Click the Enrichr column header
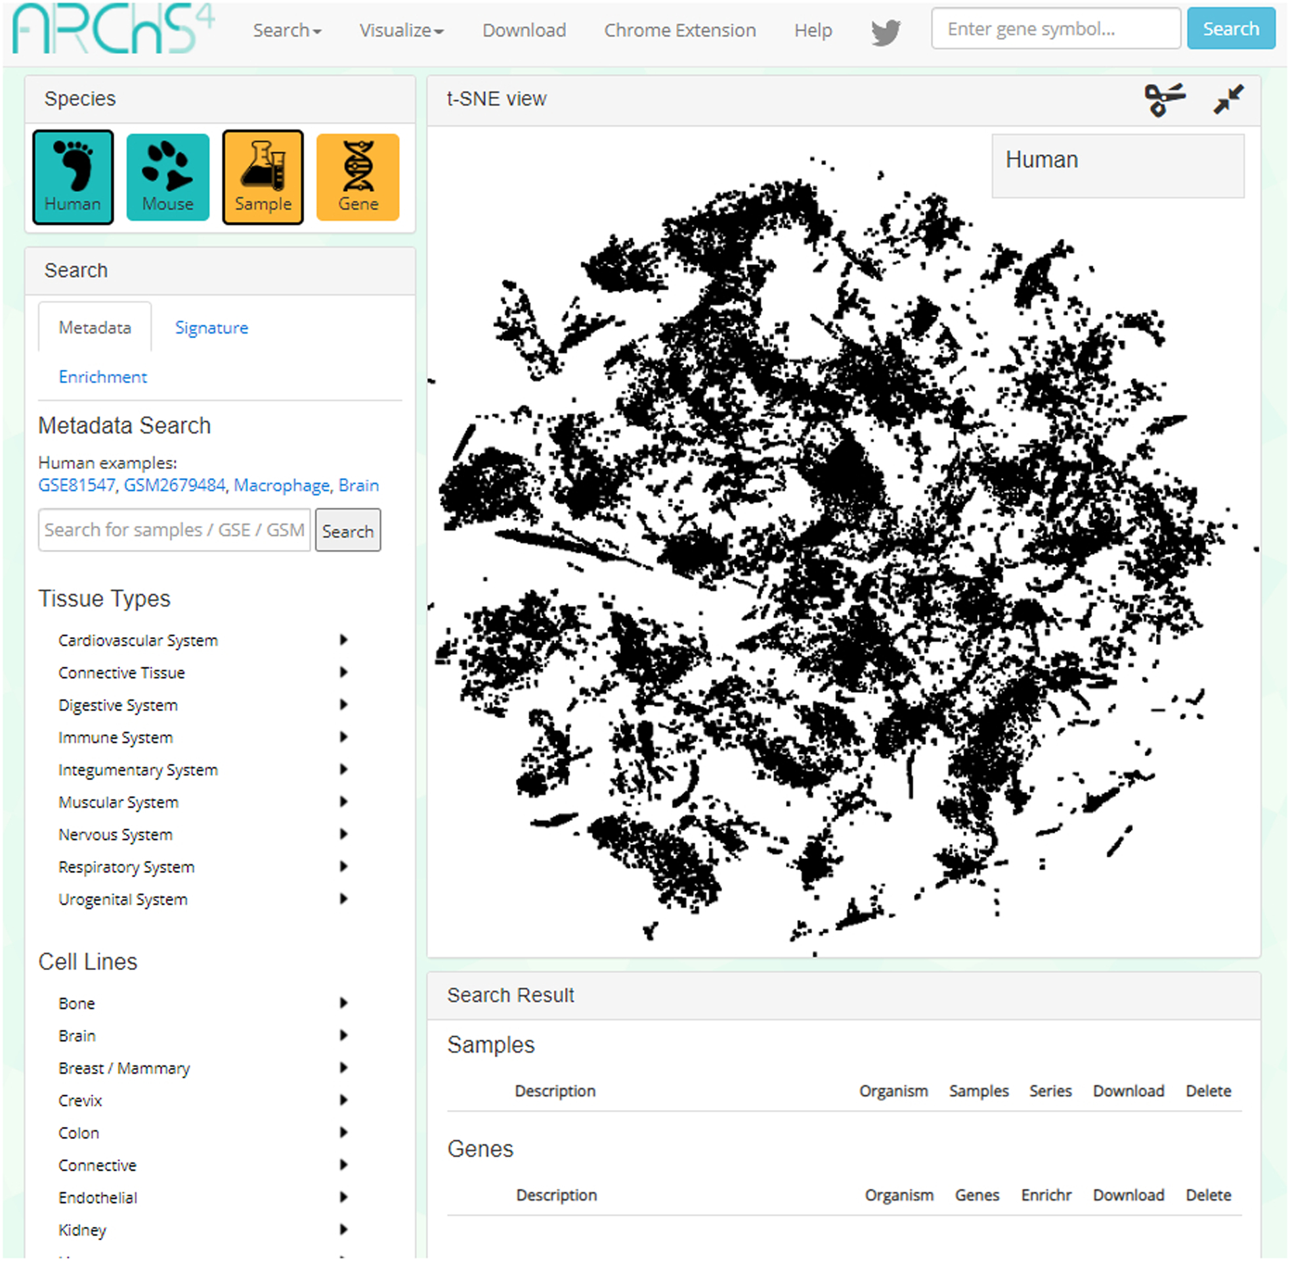Image resolution: width=1290 pixels, height=1261 pixels. tap(1046, 1196)
